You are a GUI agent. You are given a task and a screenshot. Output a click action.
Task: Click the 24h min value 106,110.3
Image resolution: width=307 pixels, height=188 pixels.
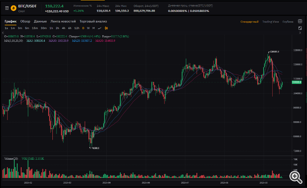coord(122,11)
